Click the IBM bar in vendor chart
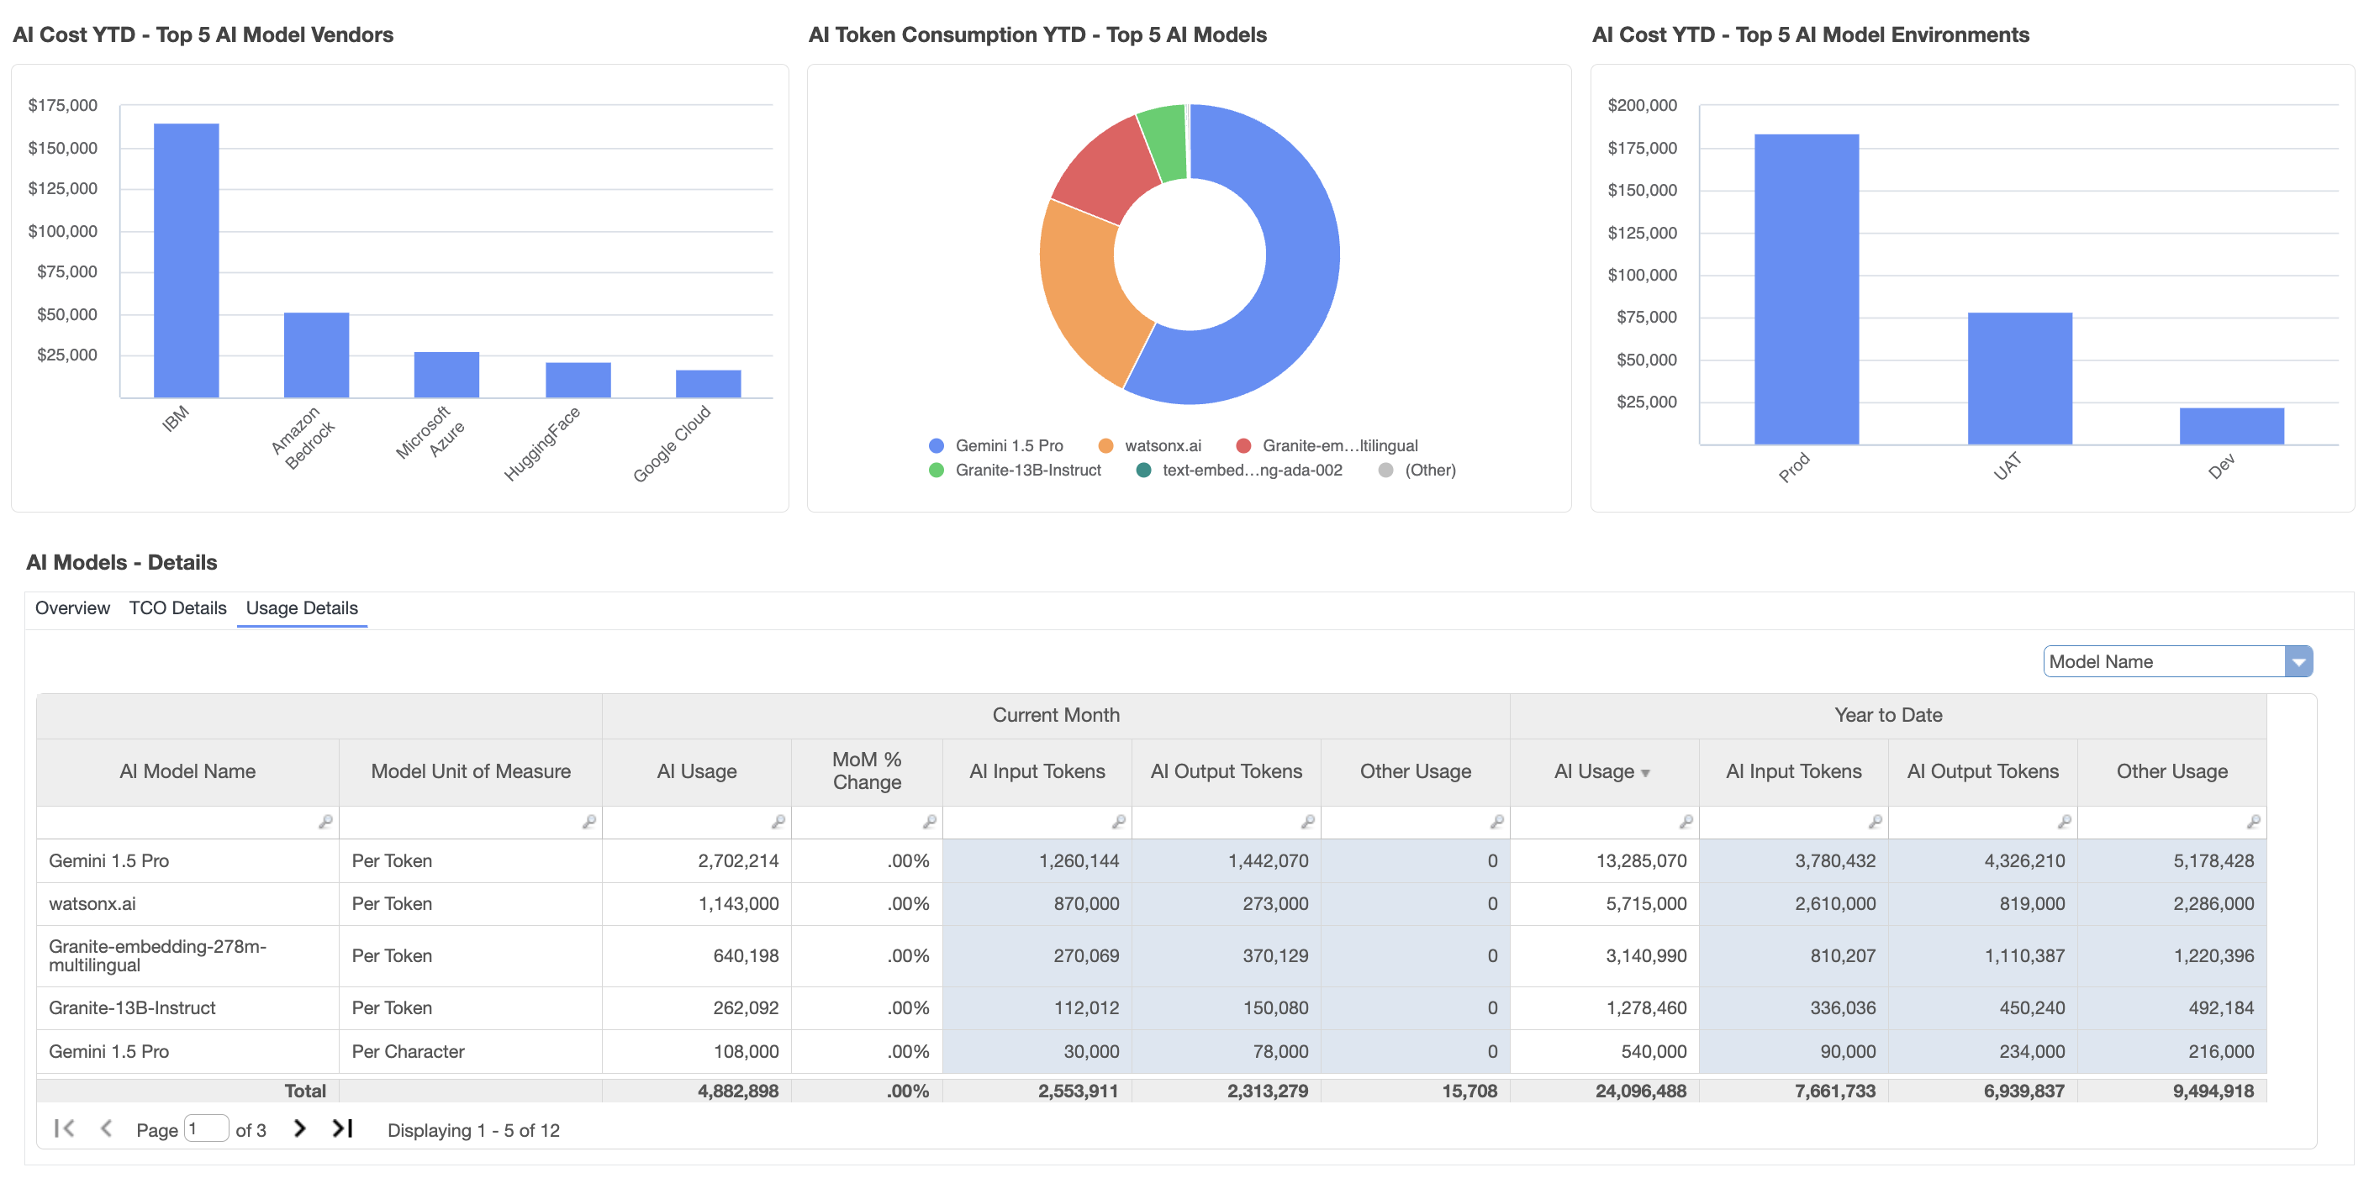 pyautogui.click(x=186, y=260)
